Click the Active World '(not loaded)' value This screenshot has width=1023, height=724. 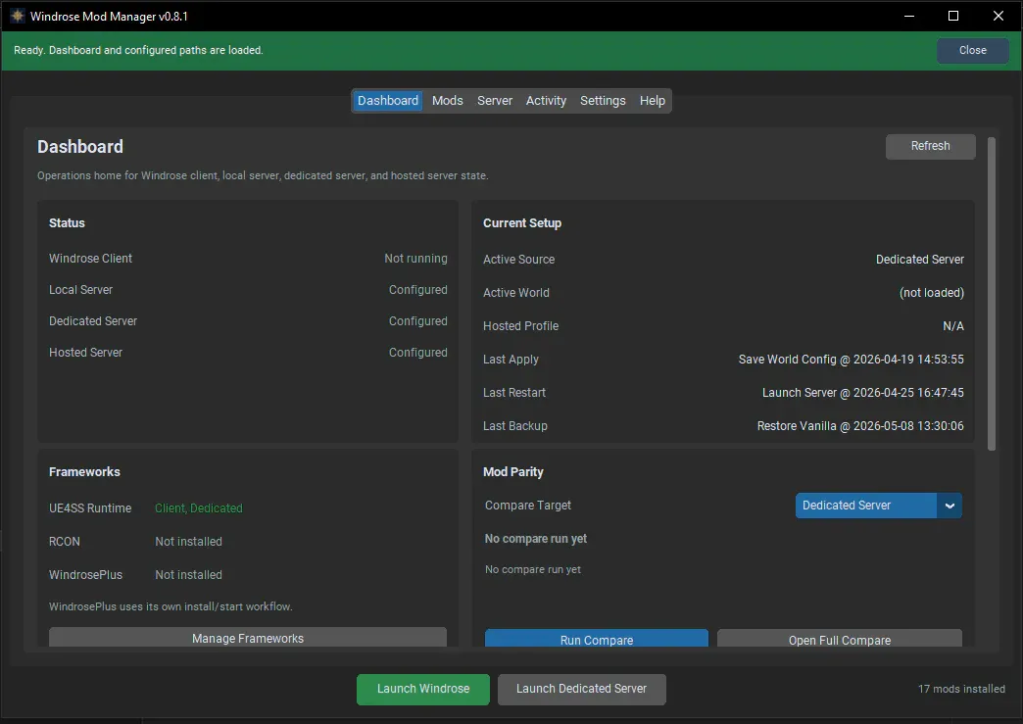pyautogui.click(x=932, y=292)
